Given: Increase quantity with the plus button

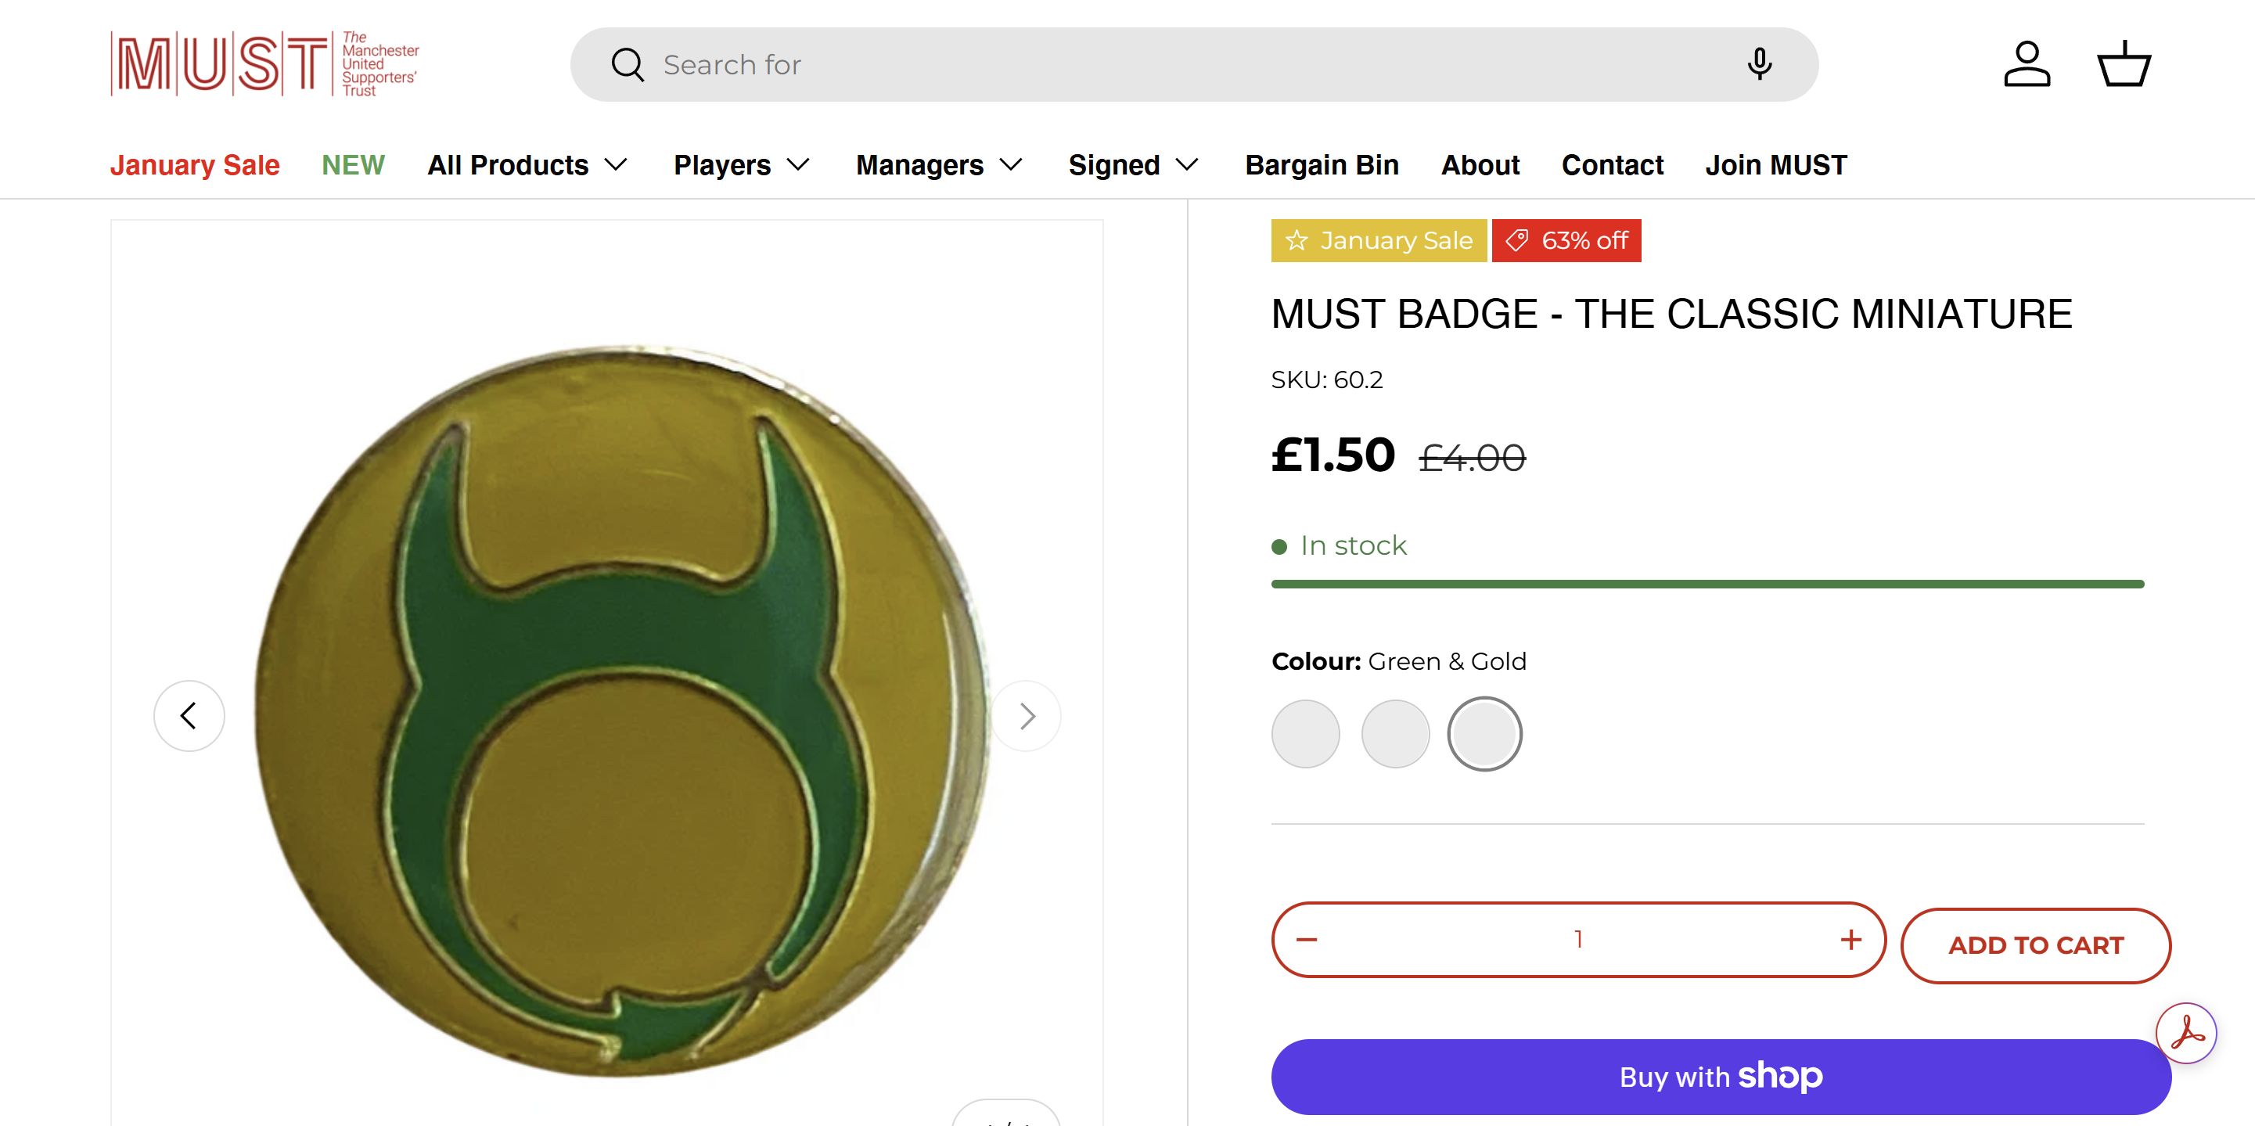Looking at the screenshot, I should [x=1850, y=940].
